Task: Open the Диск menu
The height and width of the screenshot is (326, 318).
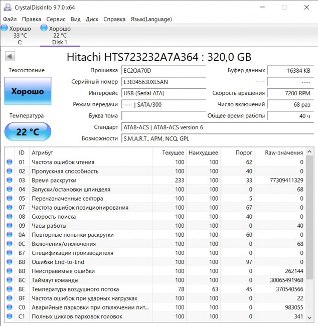Action: click(x=92, y=20)
